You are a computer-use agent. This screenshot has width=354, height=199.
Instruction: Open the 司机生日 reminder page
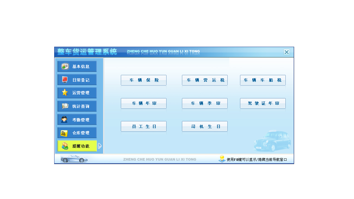pyautogui.click(x=205, y=126)
